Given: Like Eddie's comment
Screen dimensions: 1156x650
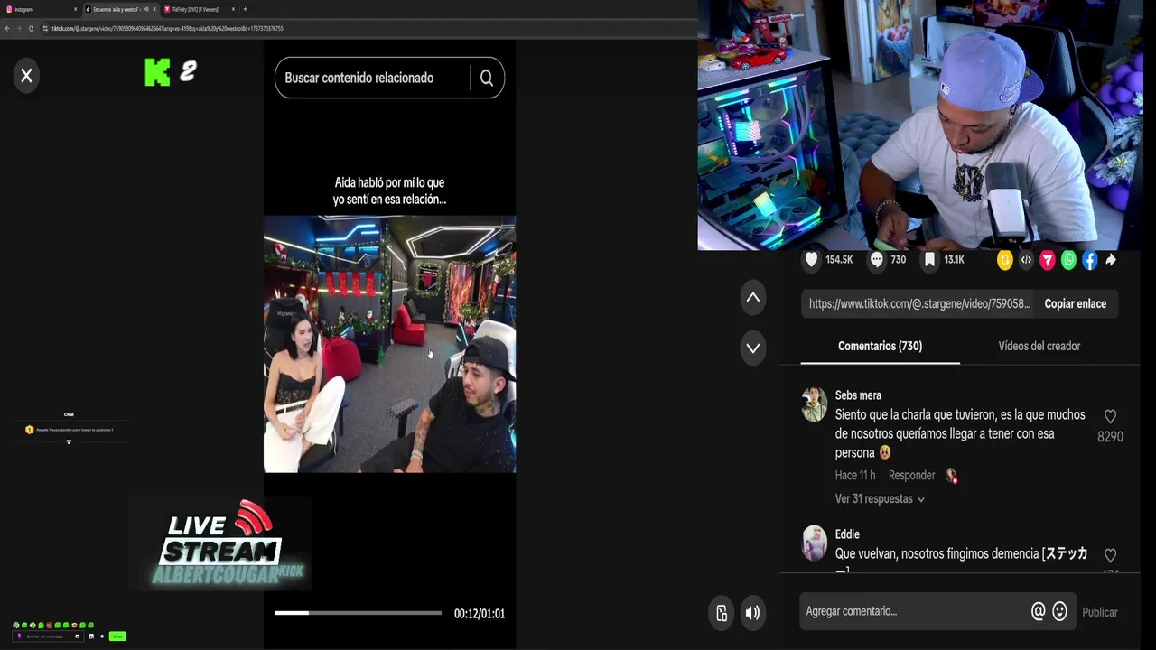Looking at the screenshot, I should pyautogui.click(x=1110, y=555).
